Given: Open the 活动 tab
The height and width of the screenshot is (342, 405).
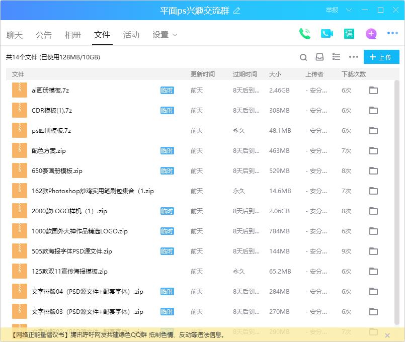Looking at the screenshot, I should pos(131,35).
